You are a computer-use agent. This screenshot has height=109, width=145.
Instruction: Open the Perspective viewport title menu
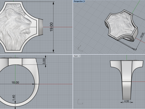tap(78, 1)
